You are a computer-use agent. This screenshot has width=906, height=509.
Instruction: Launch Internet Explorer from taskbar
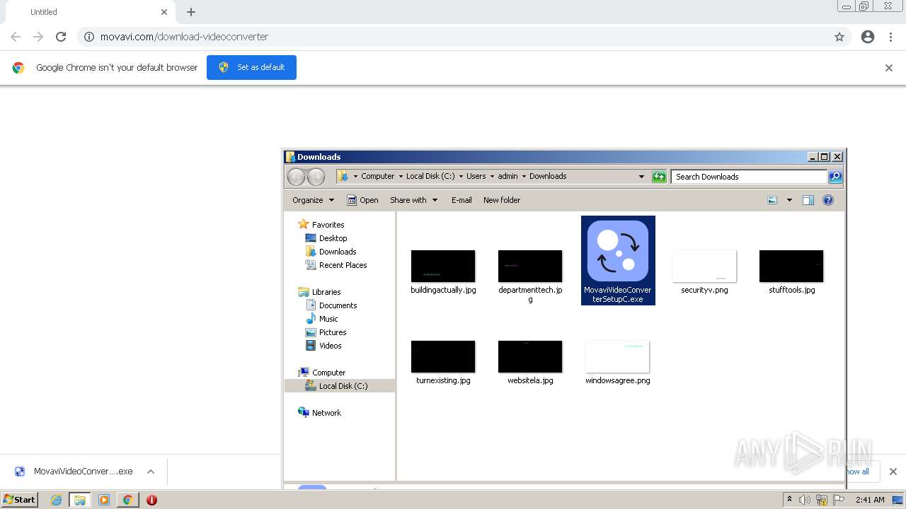56,500
